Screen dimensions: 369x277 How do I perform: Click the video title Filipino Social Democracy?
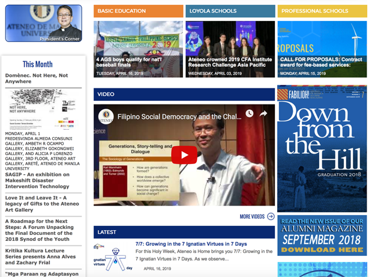click(179, 117)
